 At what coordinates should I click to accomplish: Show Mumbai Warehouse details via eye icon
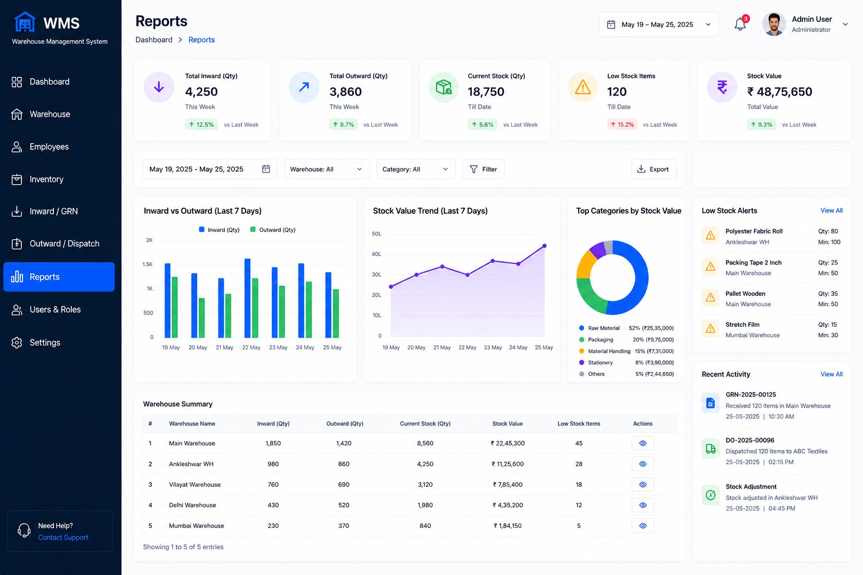643,526
